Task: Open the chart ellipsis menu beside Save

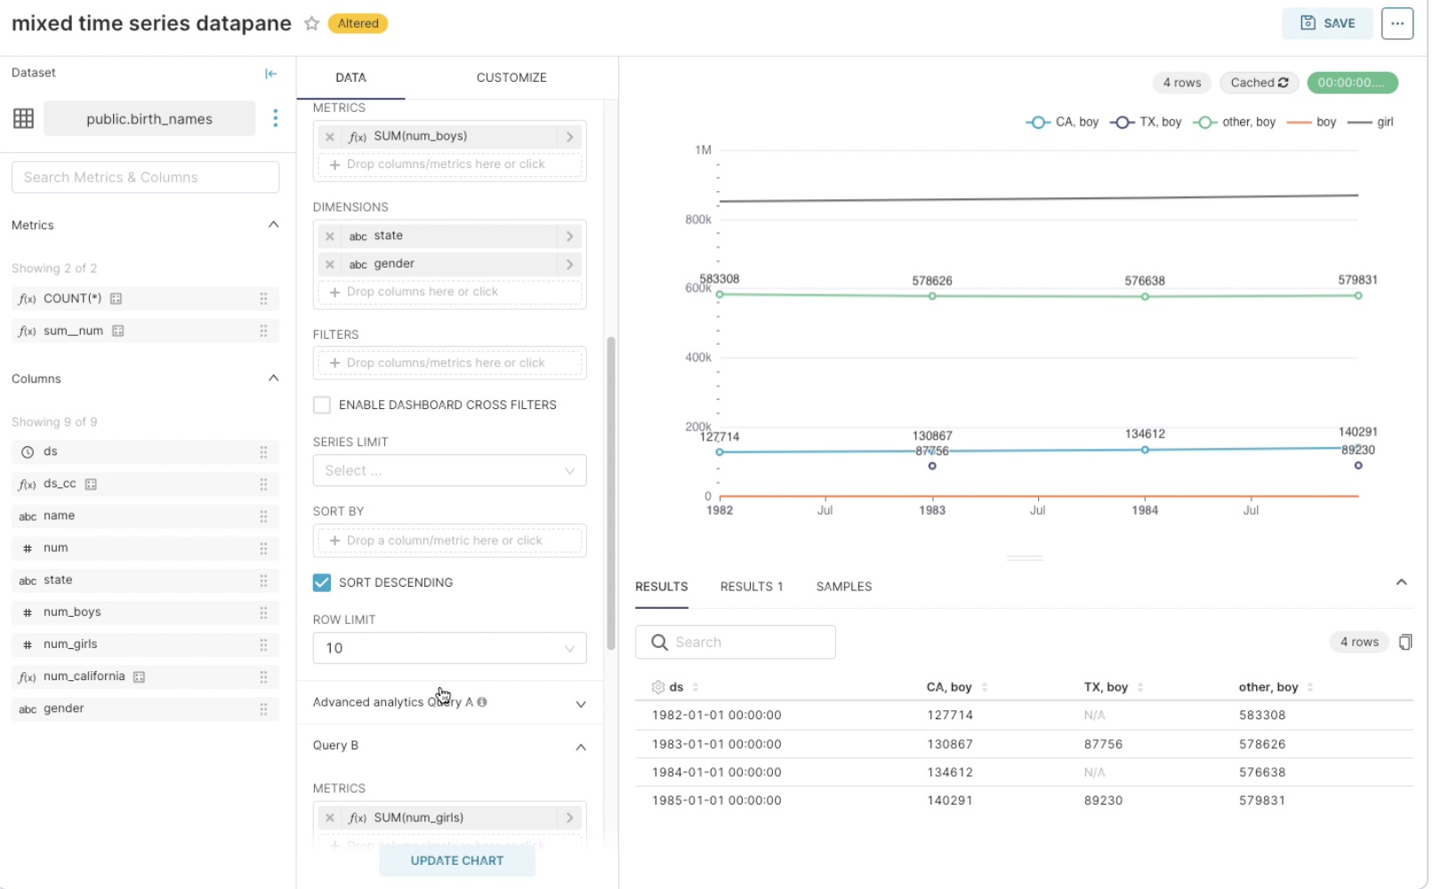Action: [x=1397, y=24]
